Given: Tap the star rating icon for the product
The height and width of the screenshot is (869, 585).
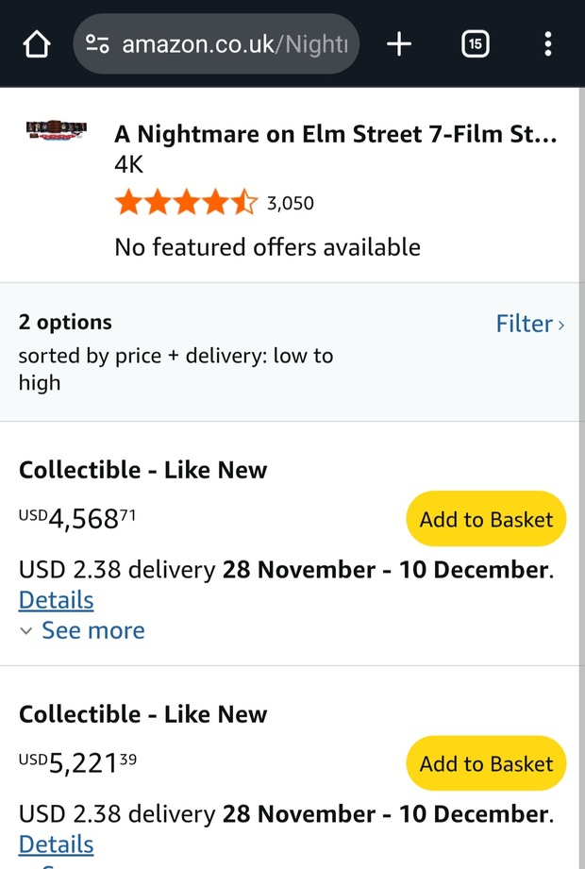Looking at the screenshot, I should (x=186, y=201).
